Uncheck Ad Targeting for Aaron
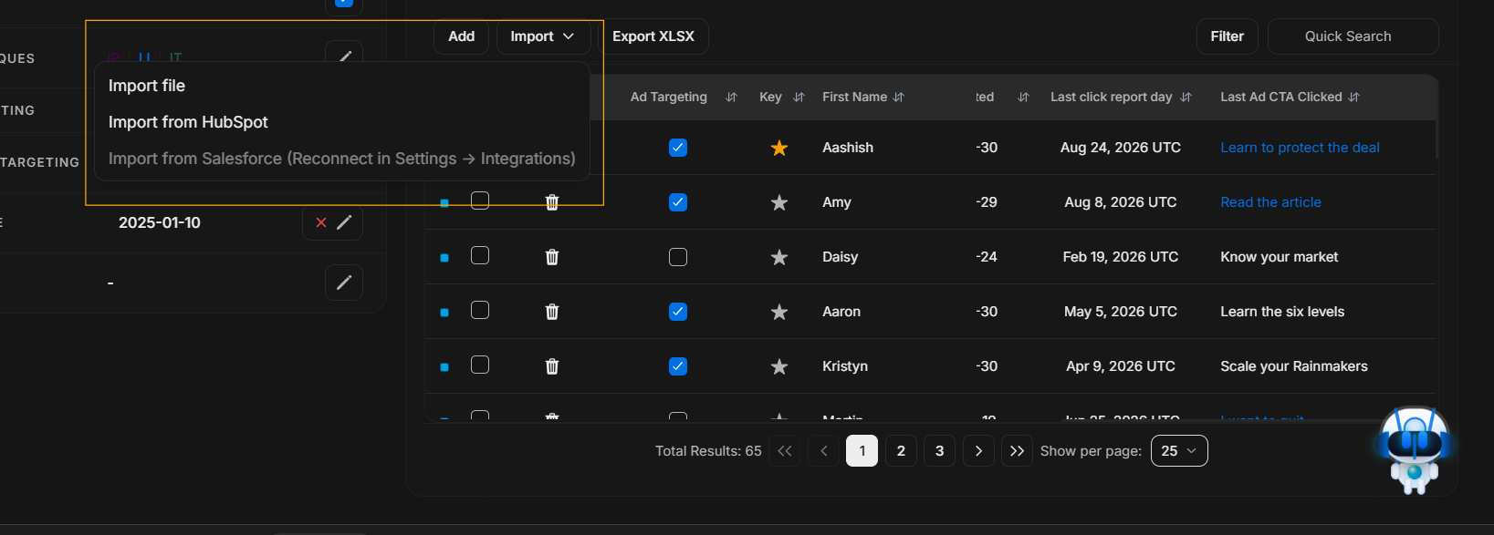The image size is (1494, 535). pyautogui.click(x=678, y=312)
